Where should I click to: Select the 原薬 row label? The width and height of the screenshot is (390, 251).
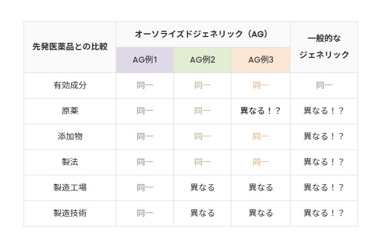click(70, 111)
